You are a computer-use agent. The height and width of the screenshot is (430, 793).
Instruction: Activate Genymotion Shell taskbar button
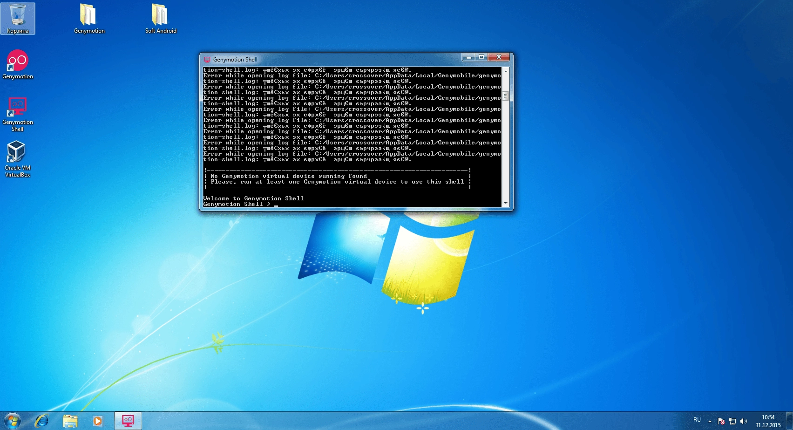point(128,421)
